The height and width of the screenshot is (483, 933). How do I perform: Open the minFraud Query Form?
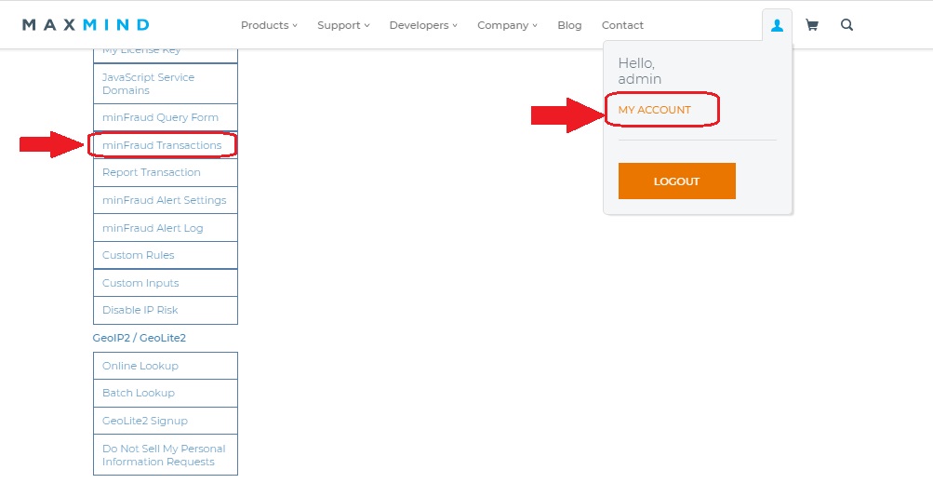(x=161, y=117)
